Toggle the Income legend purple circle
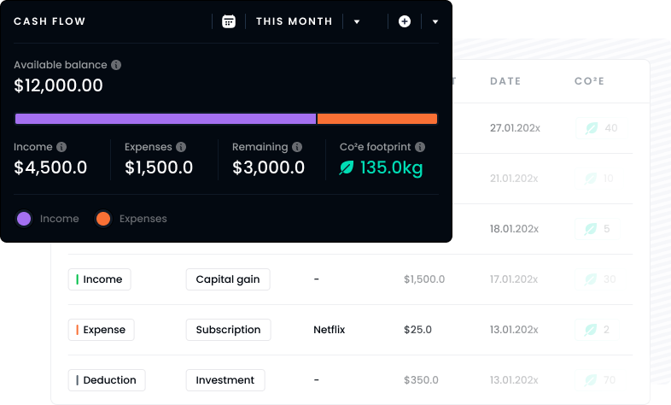671x405 pixels. (x=24, y=219)
